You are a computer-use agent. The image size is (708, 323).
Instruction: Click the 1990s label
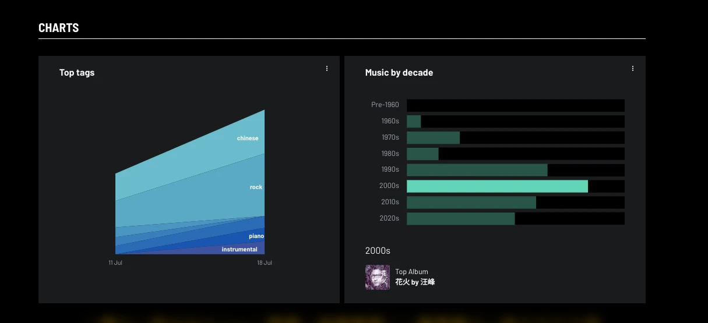(x=390, y=169)
